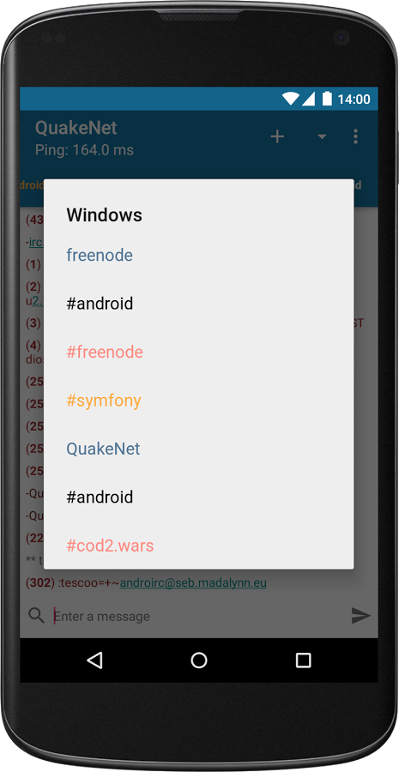Tap the battery status icon

(327, 99)
